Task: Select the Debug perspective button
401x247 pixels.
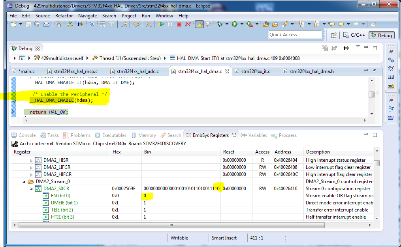Action: coord(381,35)
